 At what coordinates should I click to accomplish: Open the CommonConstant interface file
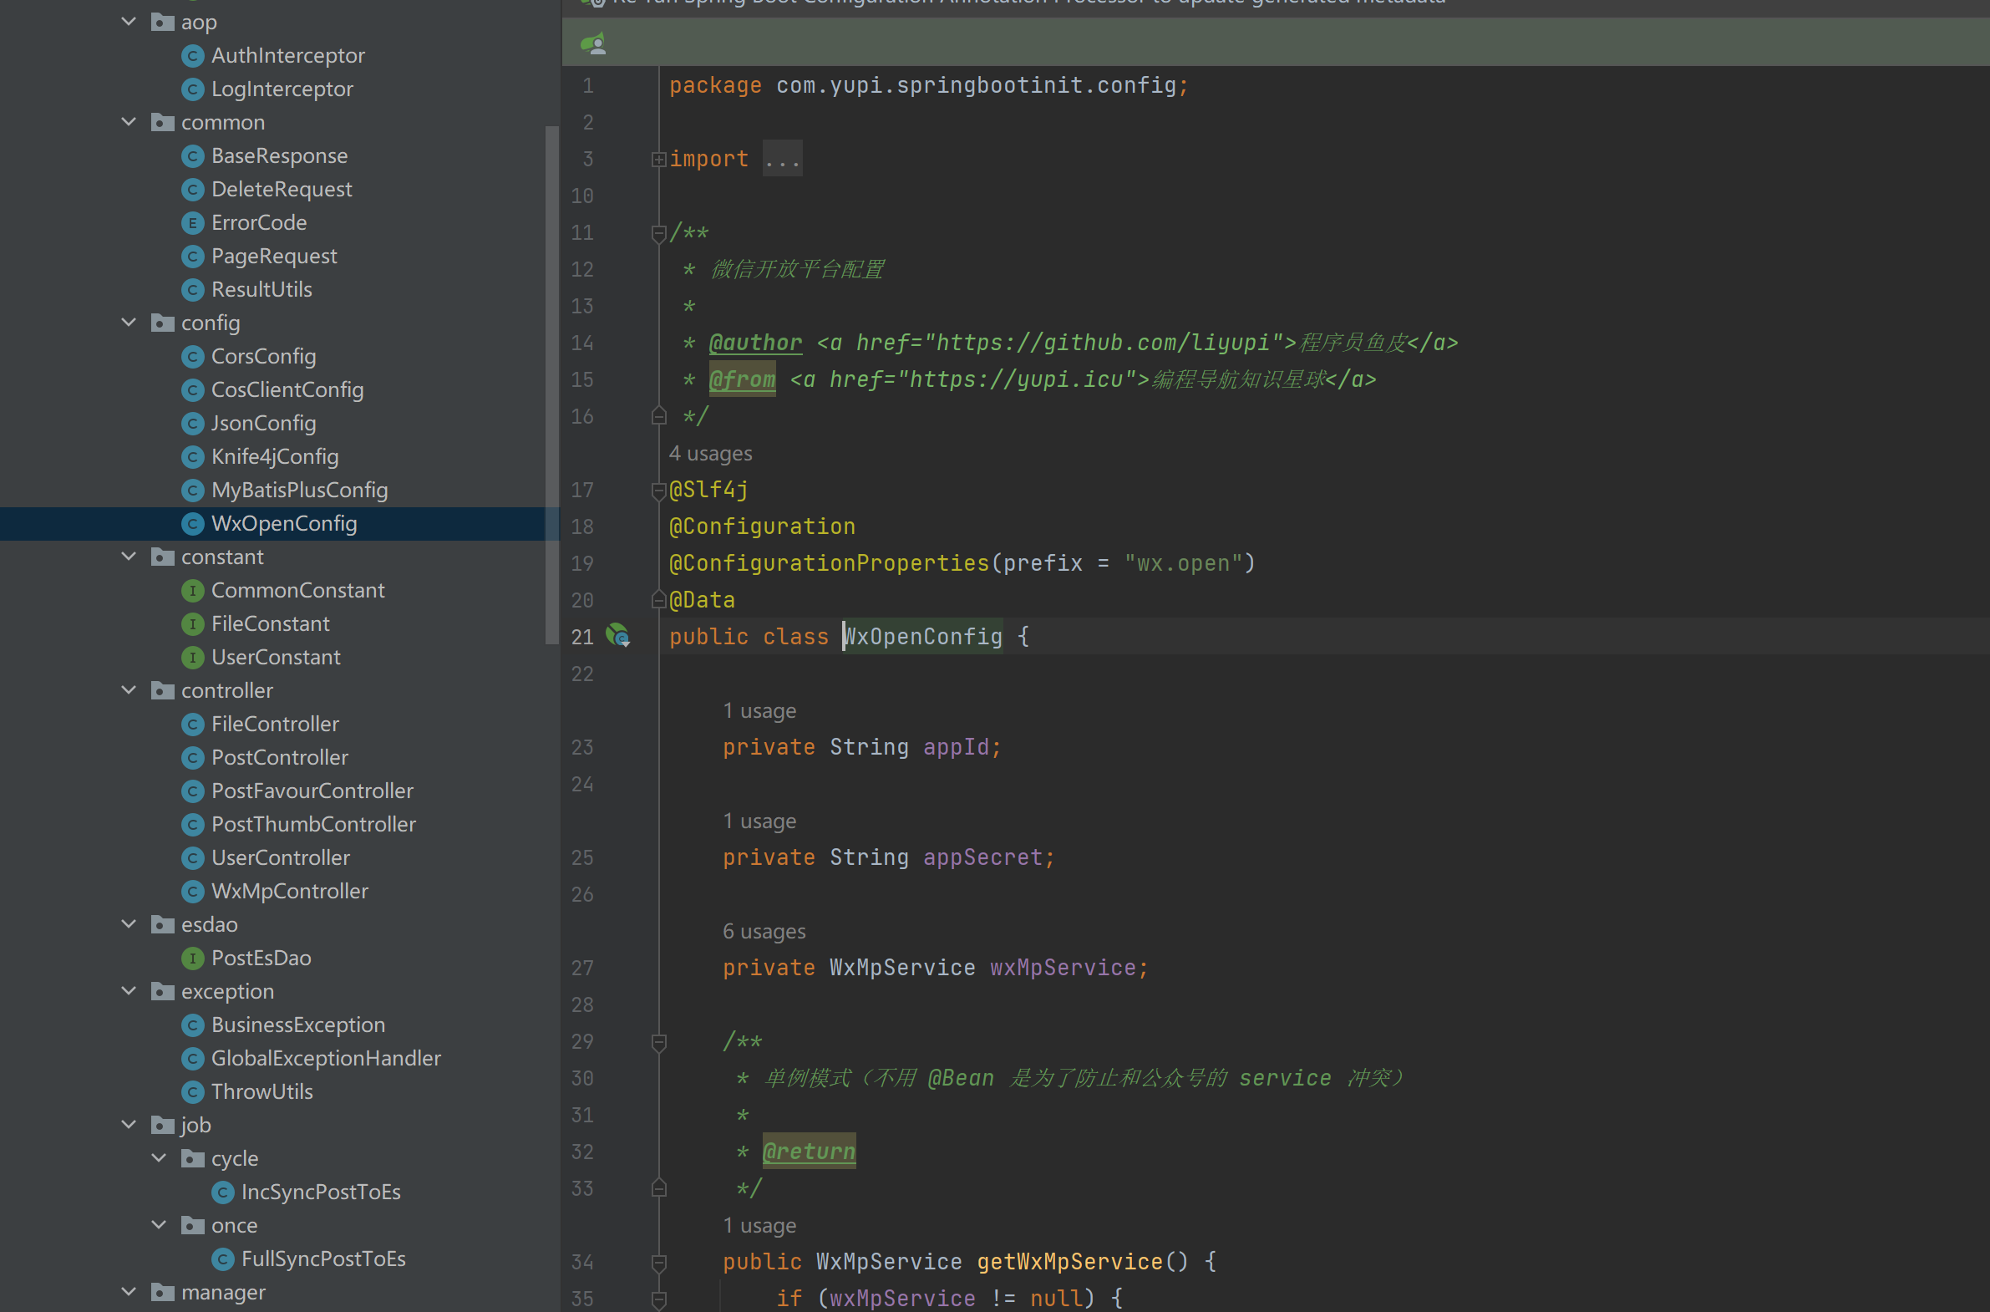pos(297,591)
